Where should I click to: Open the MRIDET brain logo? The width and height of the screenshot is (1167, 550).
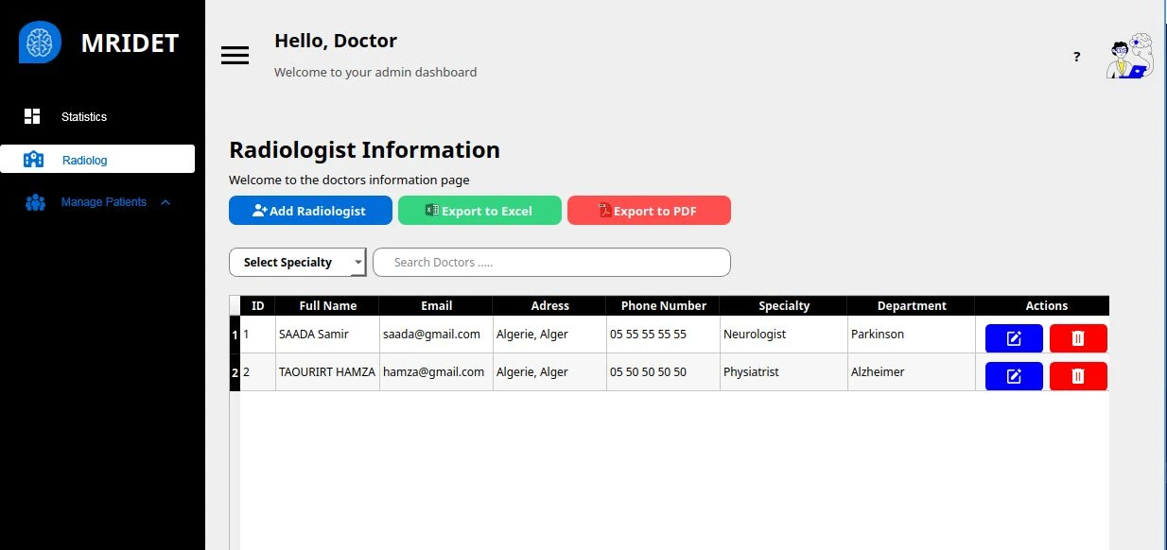pos(39,42)
